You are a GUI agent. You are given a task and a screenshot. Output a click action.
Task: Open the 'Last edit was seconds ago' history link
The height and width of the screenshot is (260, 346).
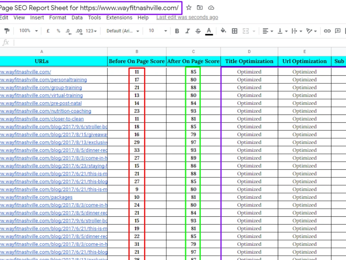coord(187,17)
